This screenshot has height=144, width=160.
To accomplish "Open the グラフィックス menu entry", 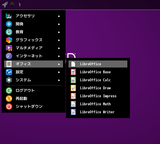I will coord(34,40).
